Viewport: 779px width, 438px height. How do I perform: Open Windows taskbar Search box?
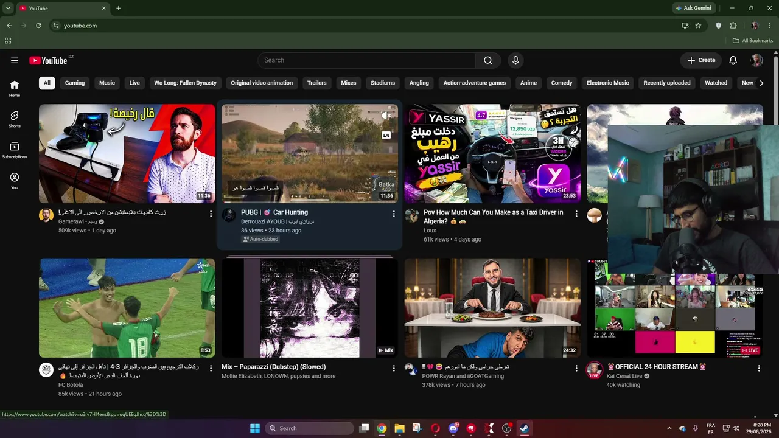click(x=309, y=428)
